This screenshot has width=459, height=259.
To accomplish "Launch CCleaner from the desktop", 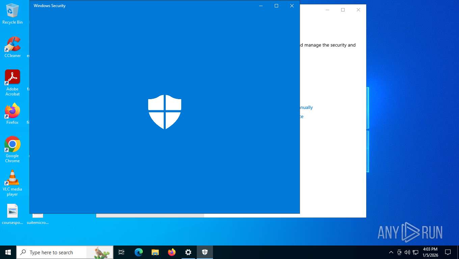I will pyautogui.click(x=12, y=47).
